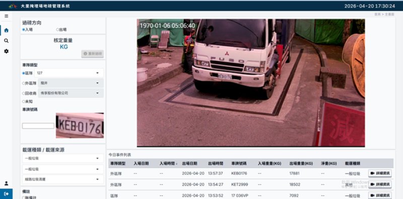Image resolution: width=403 pixels, height=199 pixels.
Task: Click the breadcrumb path under the header
Action: (x=384, y=15)
